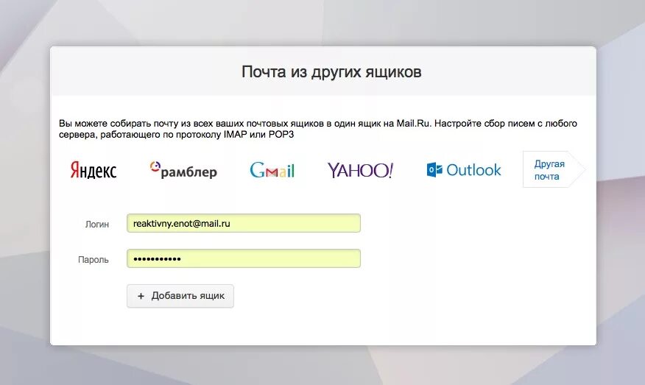The width and height of the screenshot is (645, 385).
Task: Choose the Рамблер mail provider logo
Action: pyautogui.click(x=183, y=170)
